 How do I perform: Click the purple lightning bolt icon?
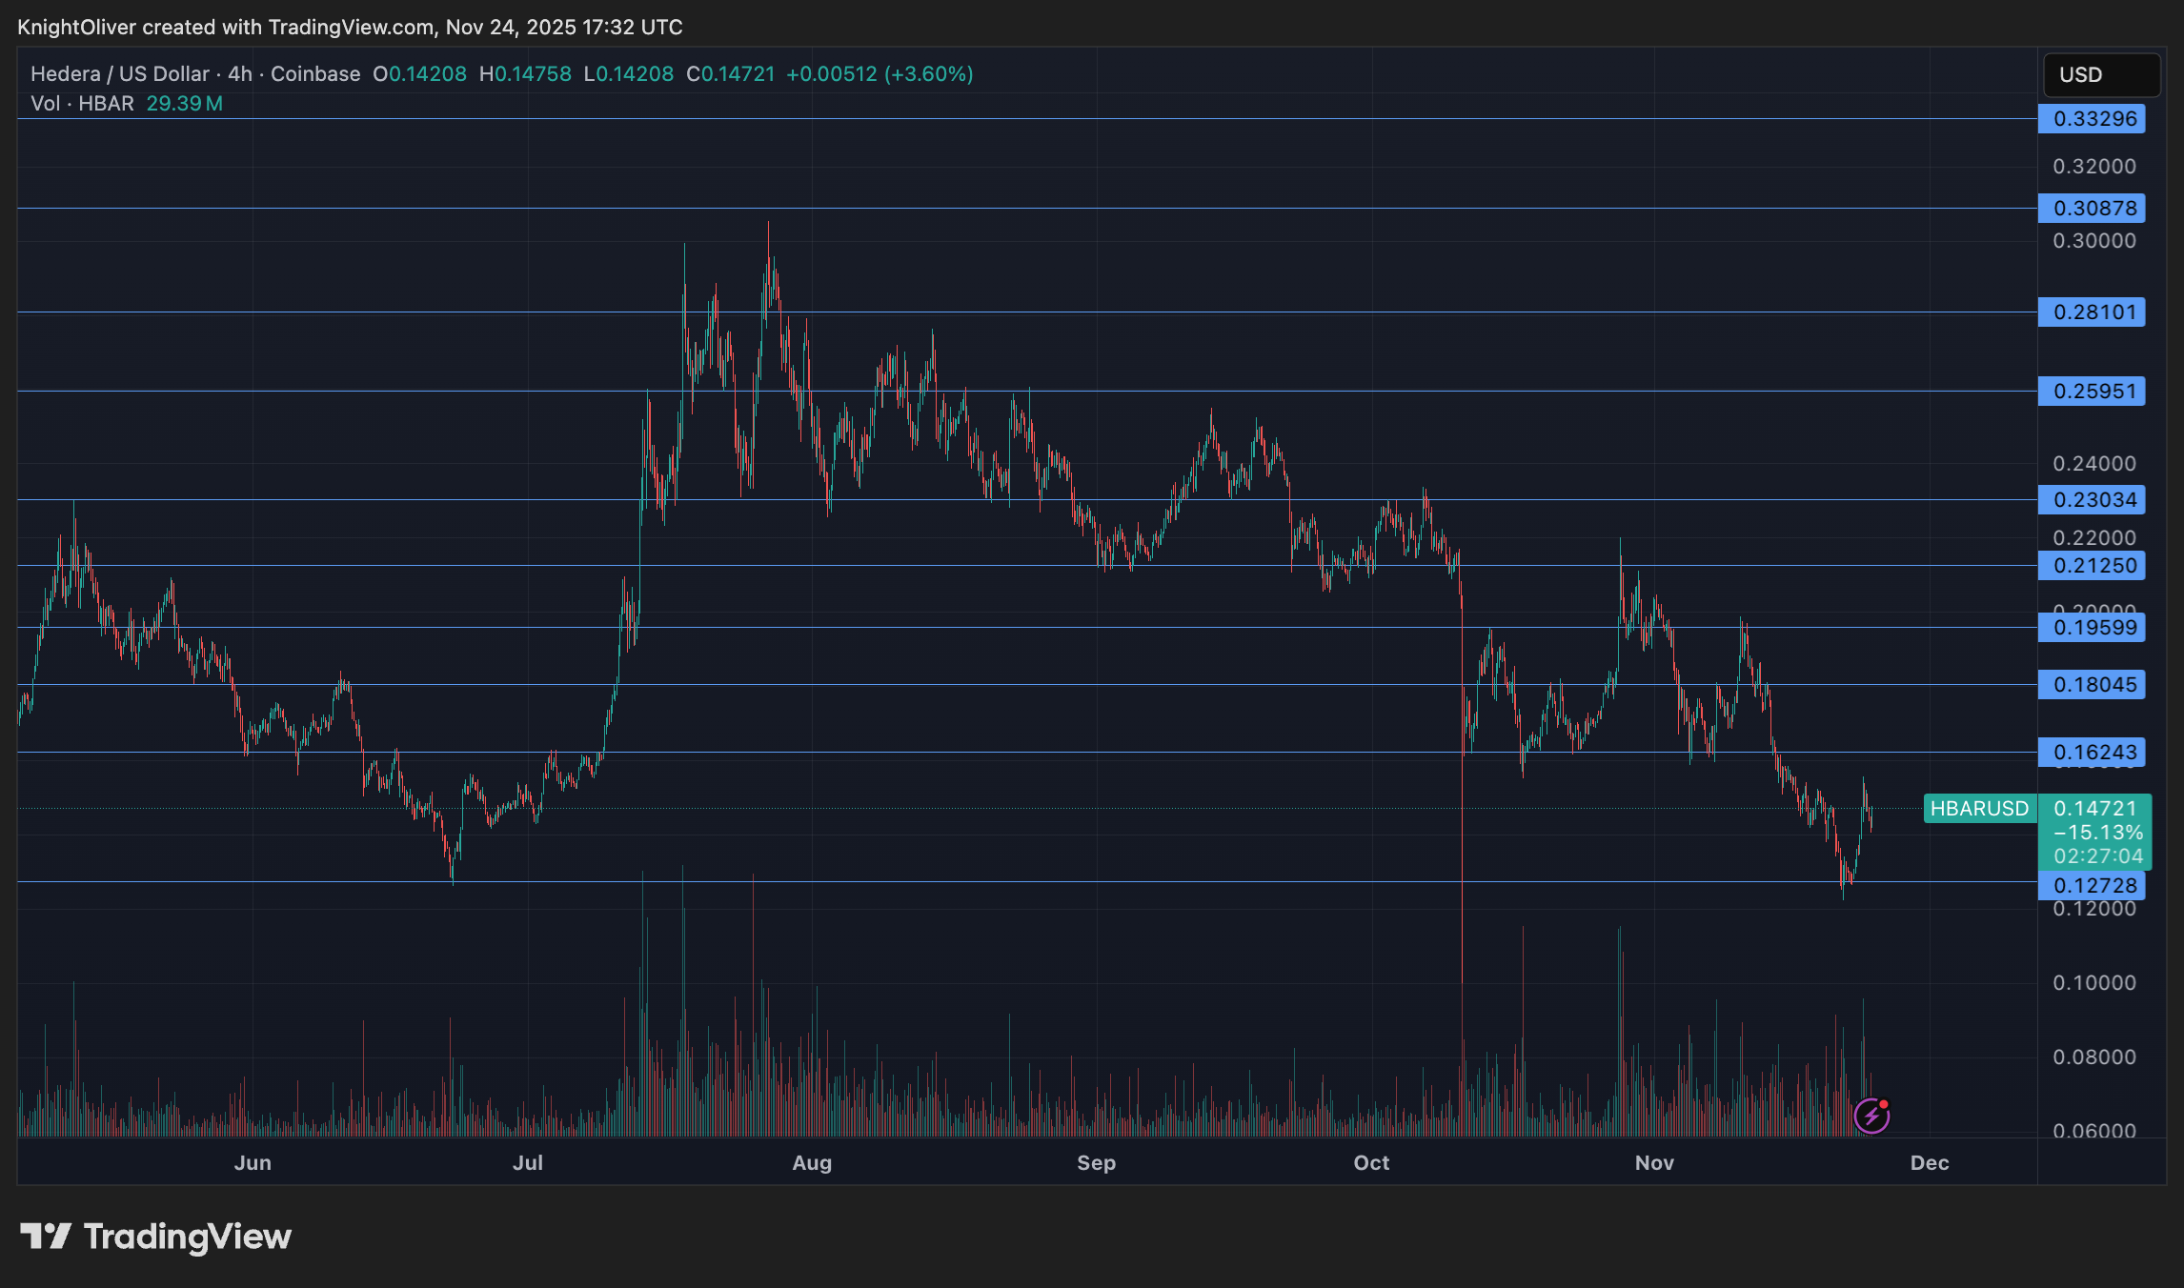[x=1871, y=1115]
